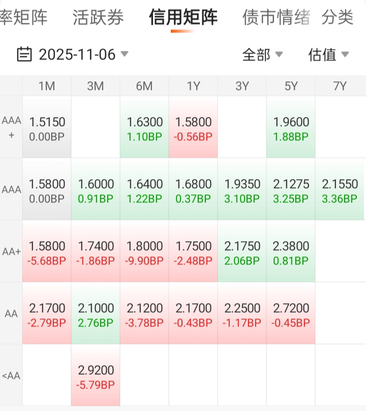Select the <AA rating row label
366x411 pixels.
[11, 376]
